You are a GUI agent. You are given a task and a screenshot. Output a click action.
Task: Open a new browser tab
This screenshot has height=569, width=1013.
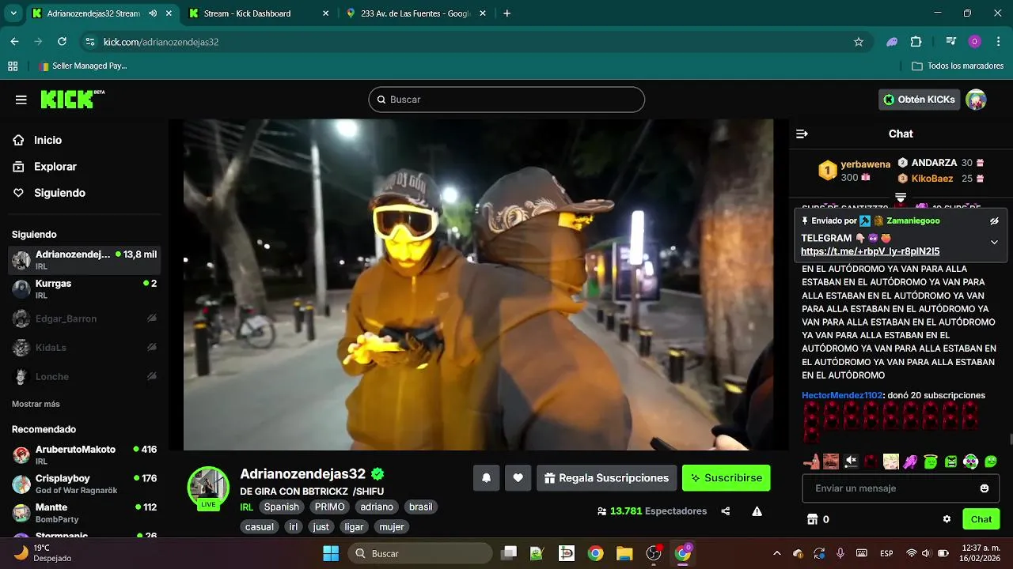click(x=507, y=13)
